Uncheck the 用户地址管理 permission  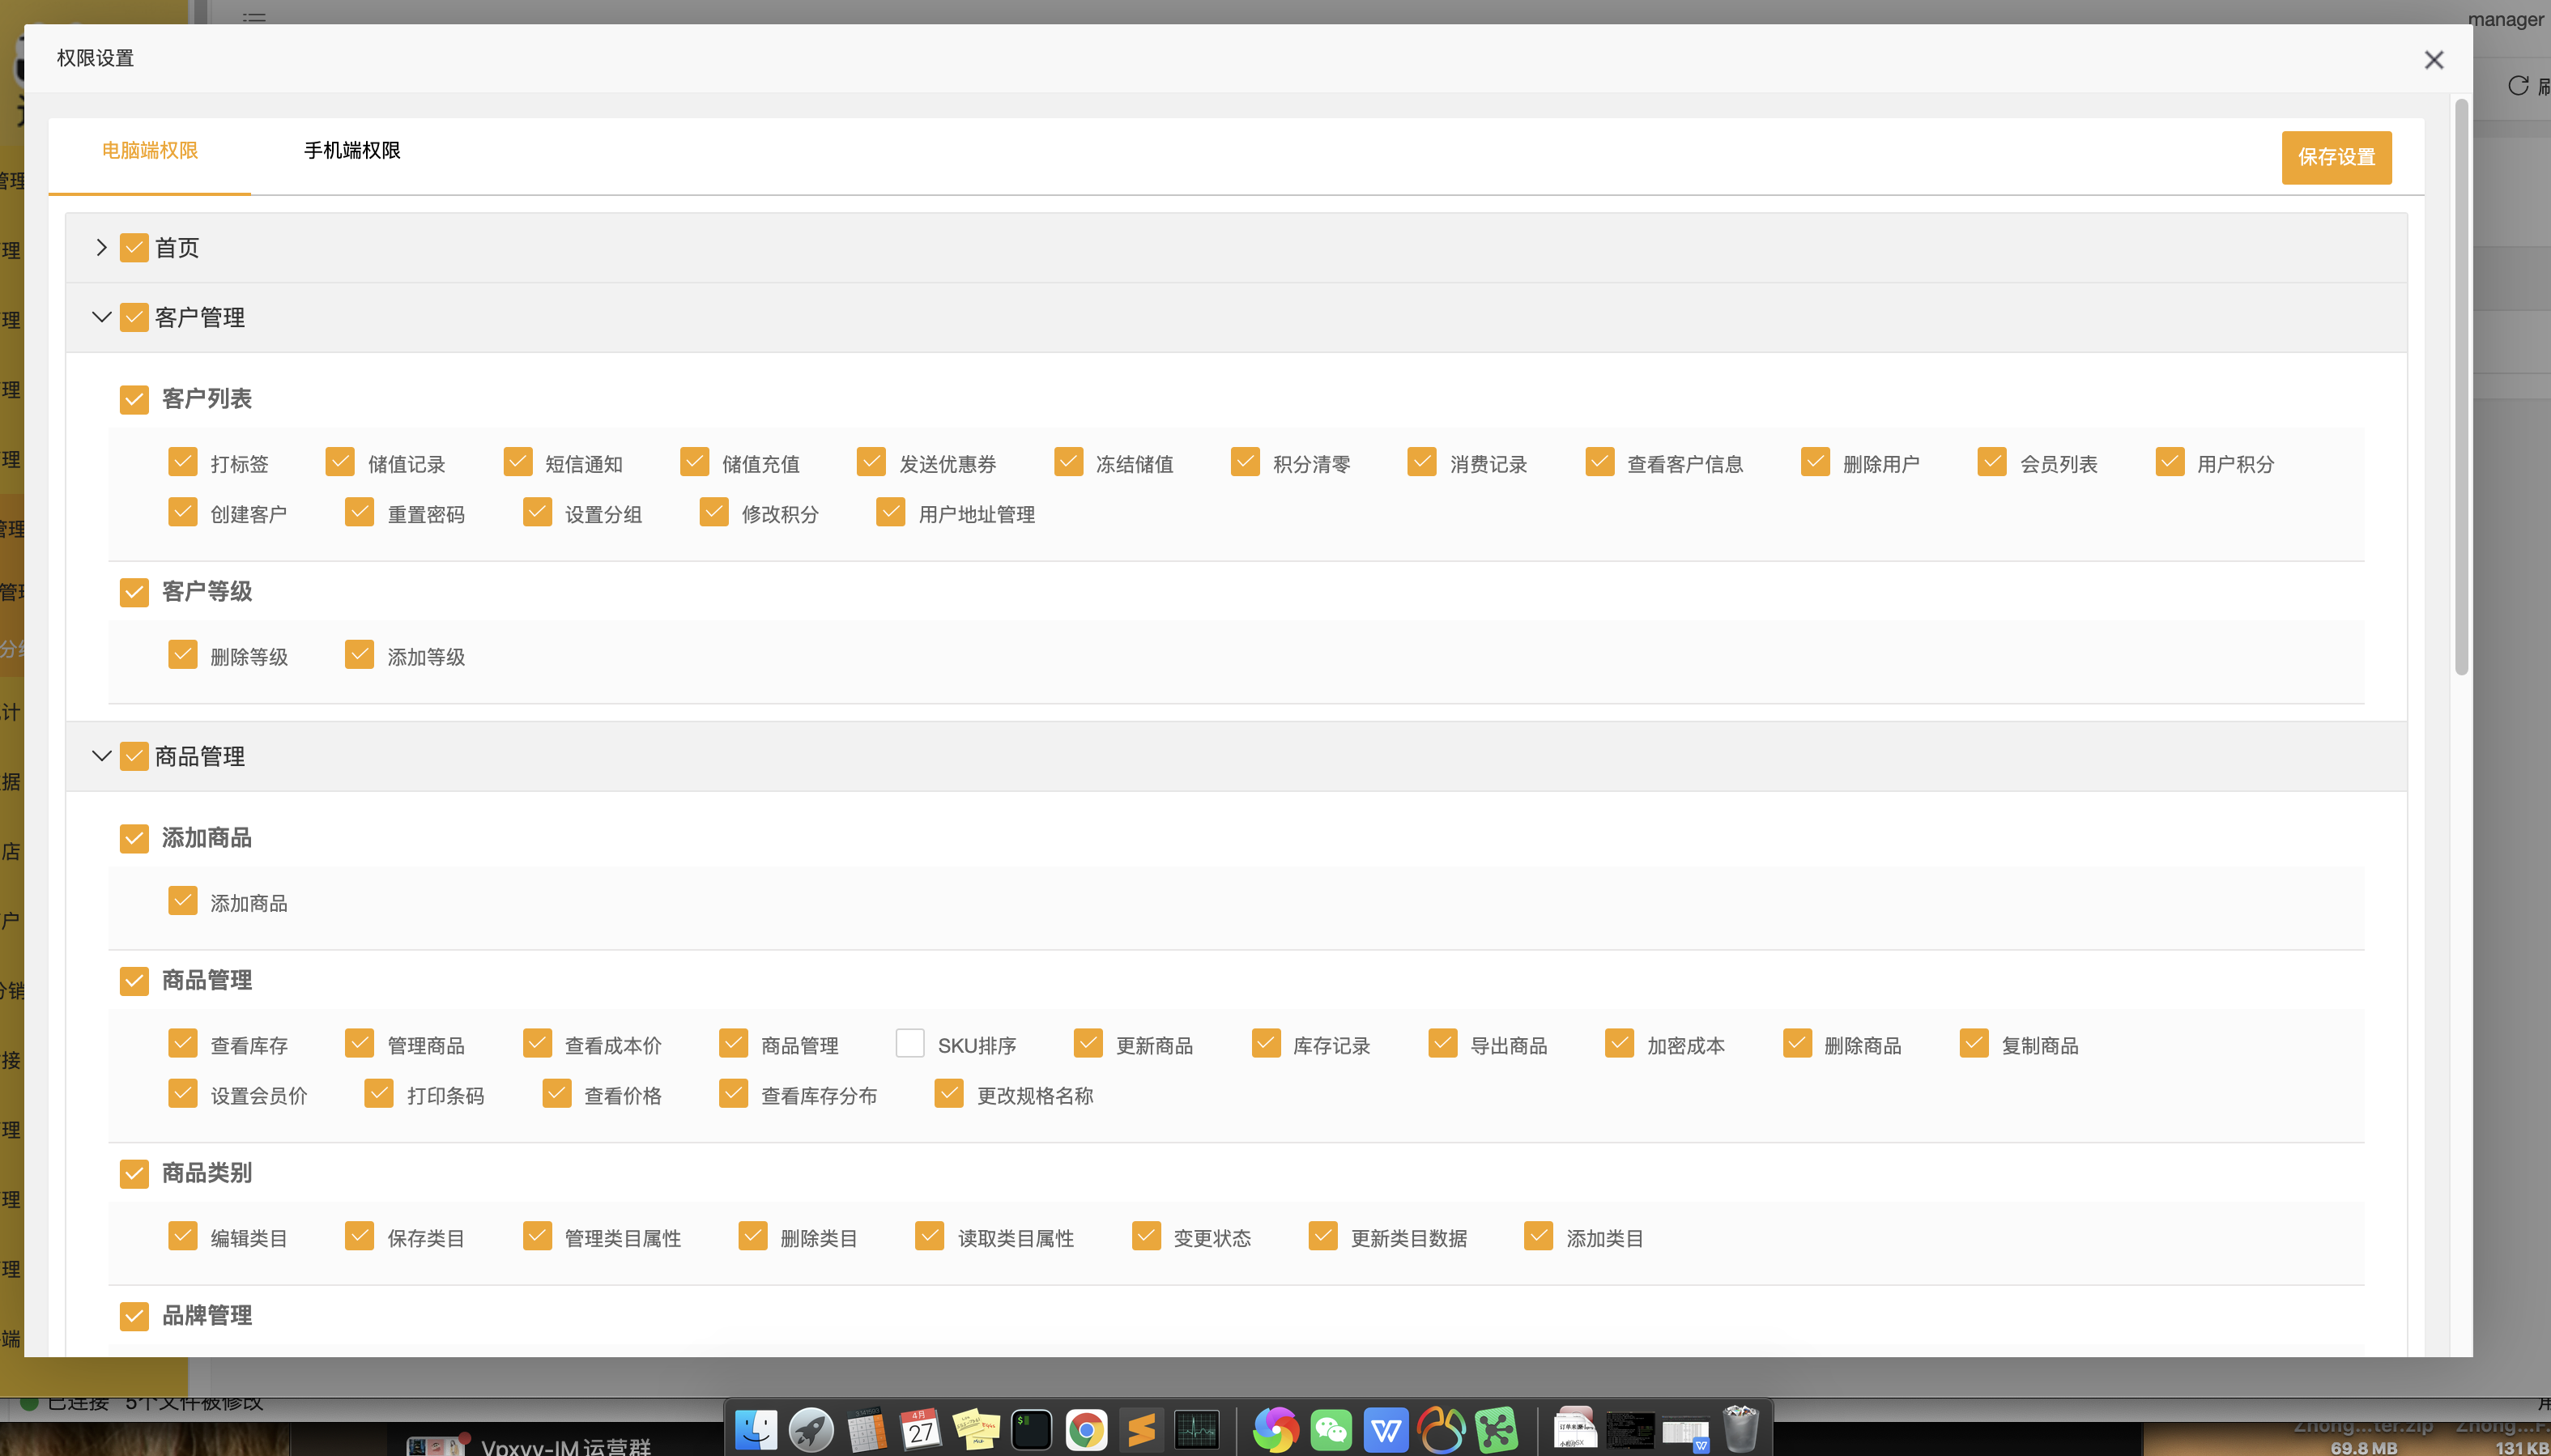tap(890, 512)
